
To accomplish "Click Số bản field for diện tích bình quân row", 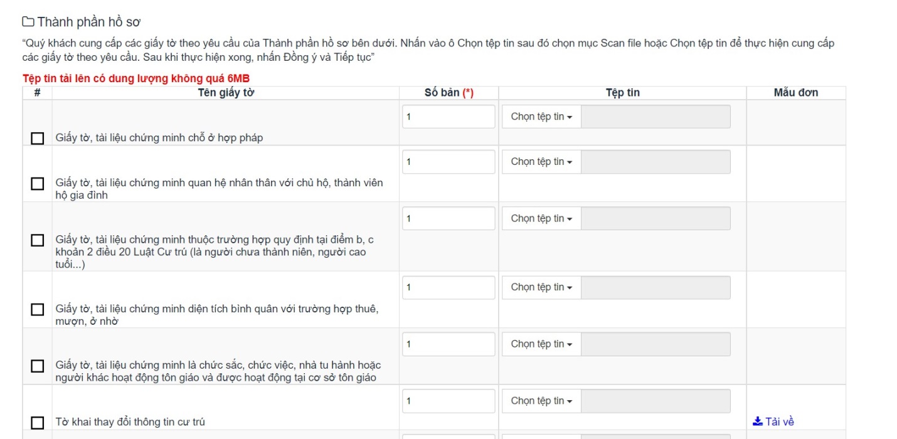I will [x=449, y=287].
